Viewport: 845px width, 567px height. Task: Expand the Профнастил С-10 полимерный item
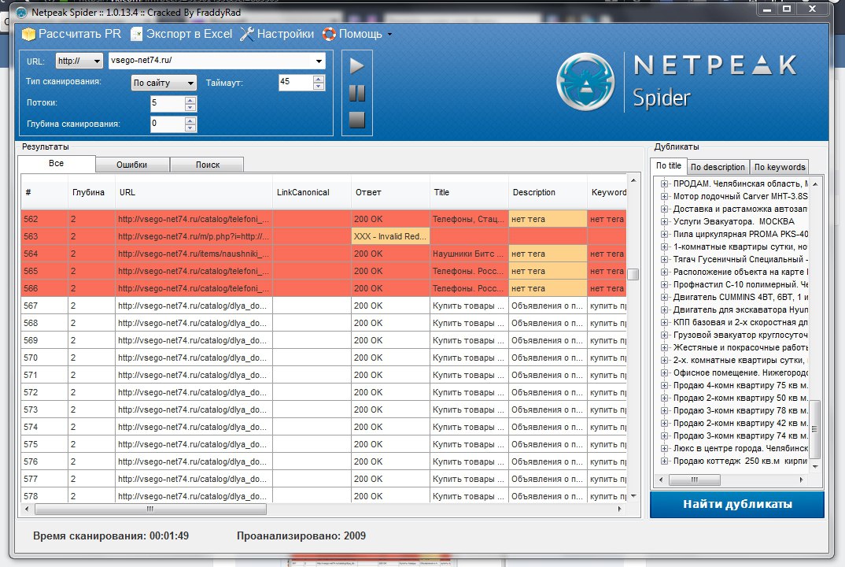[x=664, y=284]
